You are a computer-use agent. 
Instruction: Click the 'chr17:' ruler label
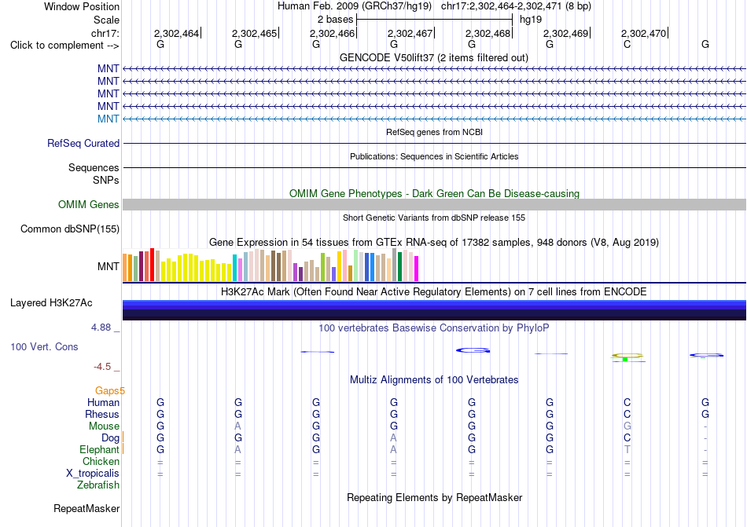[x=105, y=33]
